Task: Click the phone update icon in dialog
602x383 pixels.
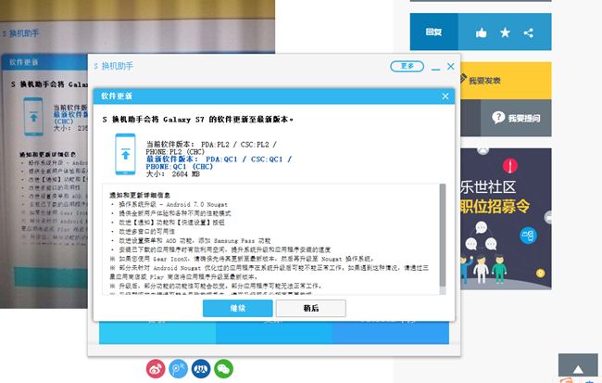Action: 126,152
